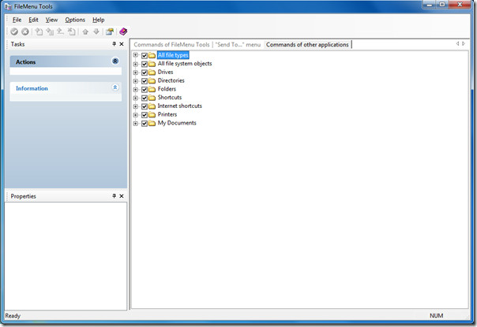Click the Add separator toolbar icon
Image resolution: width=477 pixels, height=327 pixels.
coord(60,32)
